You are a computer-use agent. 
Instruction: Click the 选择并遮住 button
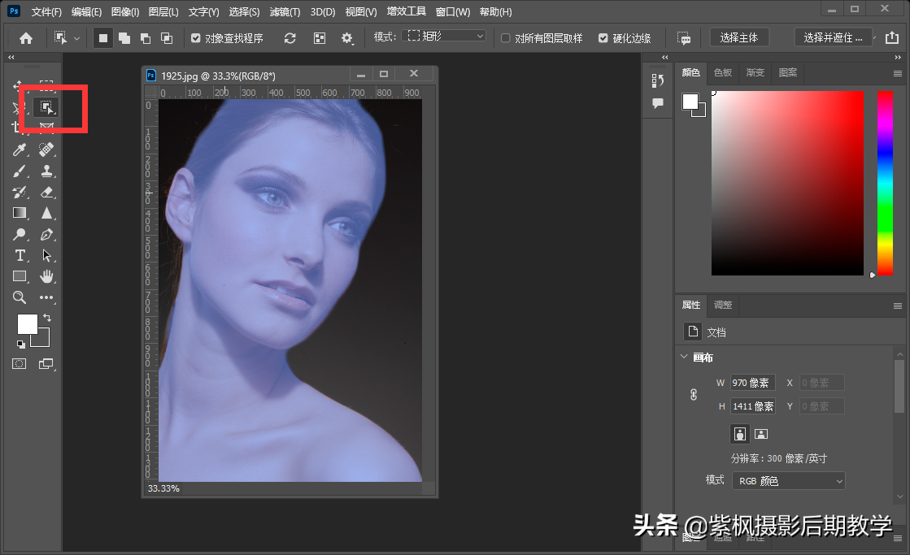point(833,37)
